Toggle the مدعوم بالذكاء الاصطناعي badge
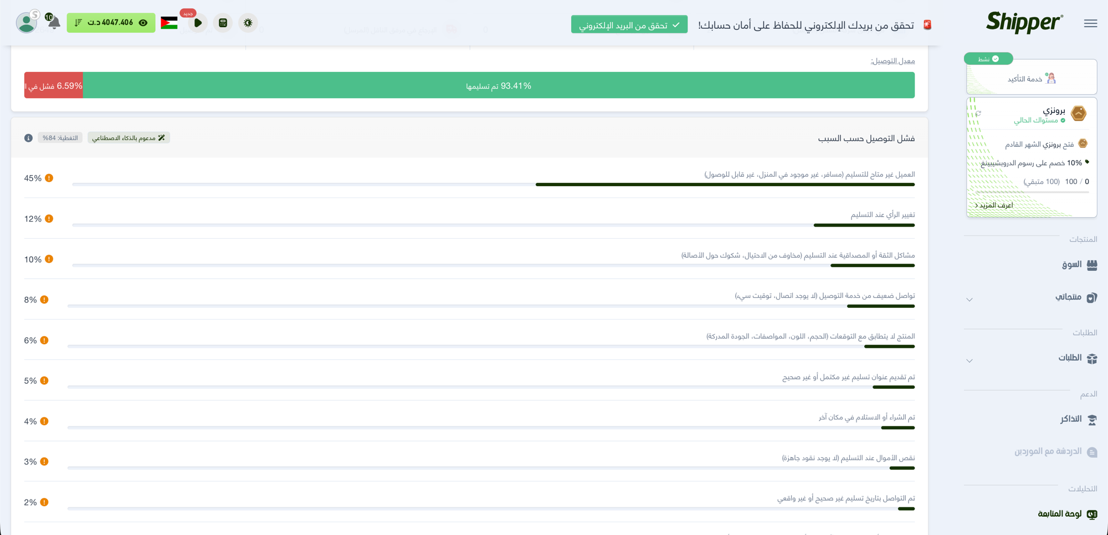 [129, 137]
